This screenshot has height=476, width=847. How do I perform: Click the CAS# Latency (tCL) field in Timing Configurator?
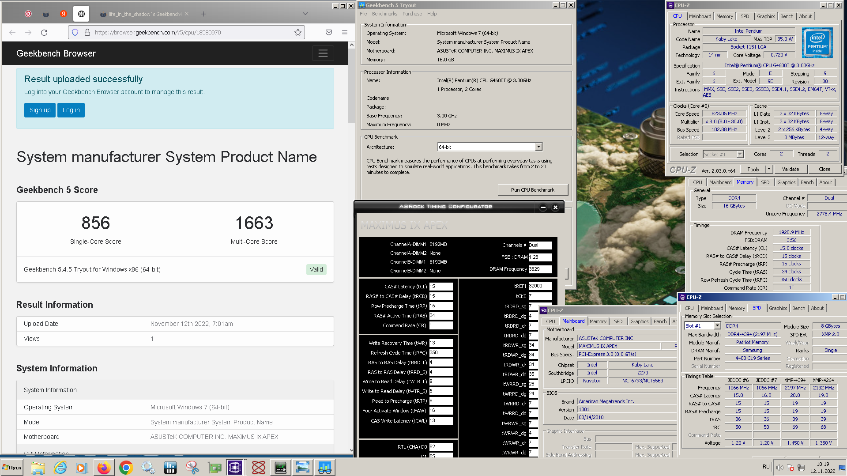pos(440,287)
